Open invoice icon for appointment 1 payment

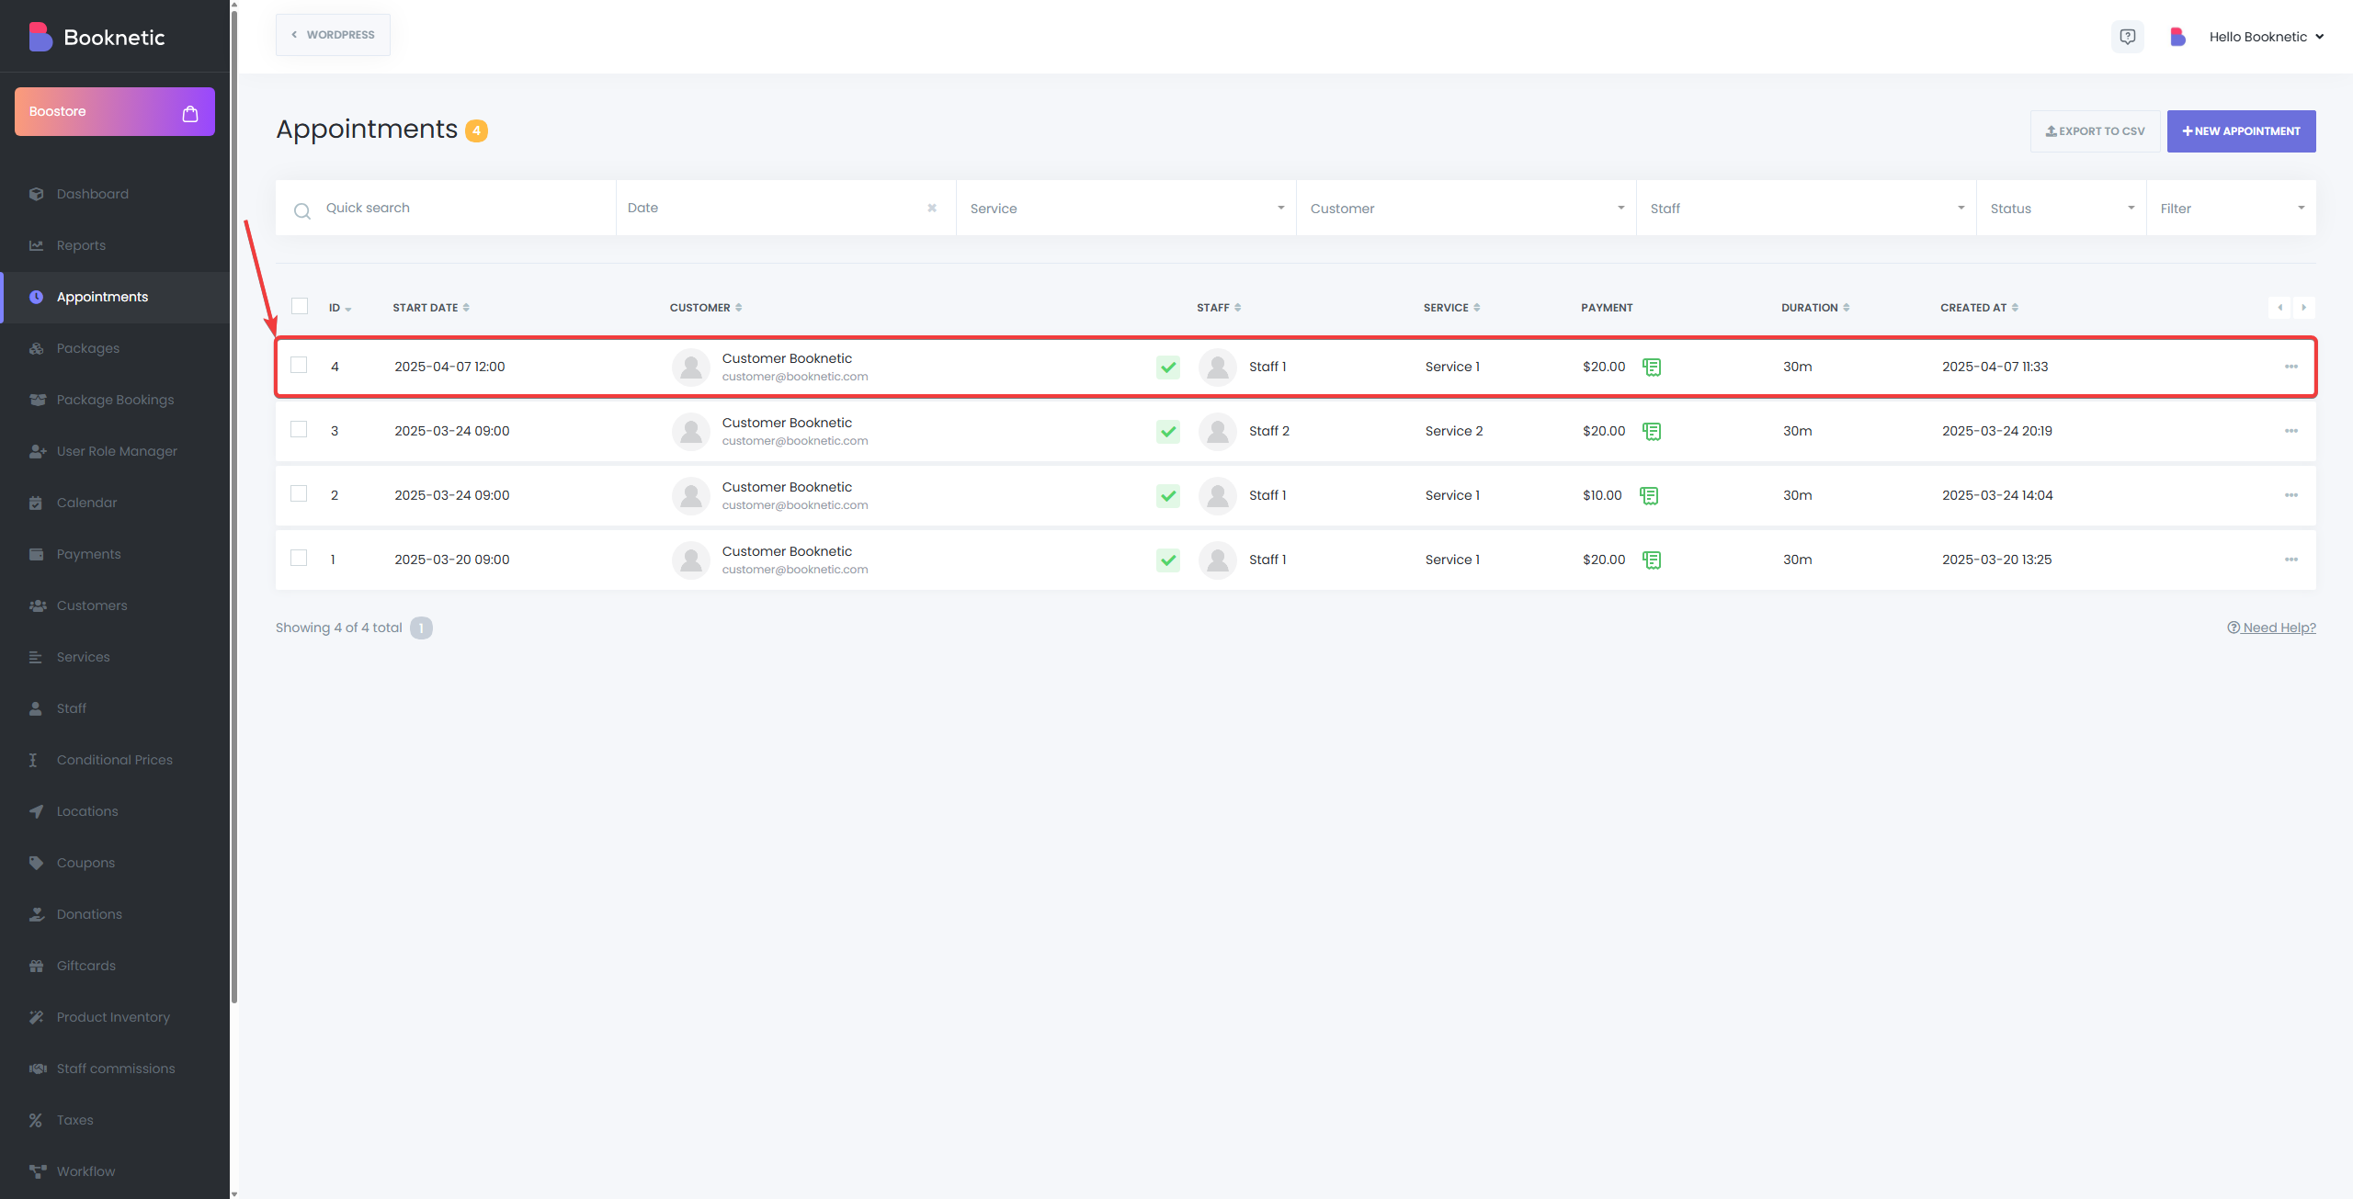[1652, 560]
